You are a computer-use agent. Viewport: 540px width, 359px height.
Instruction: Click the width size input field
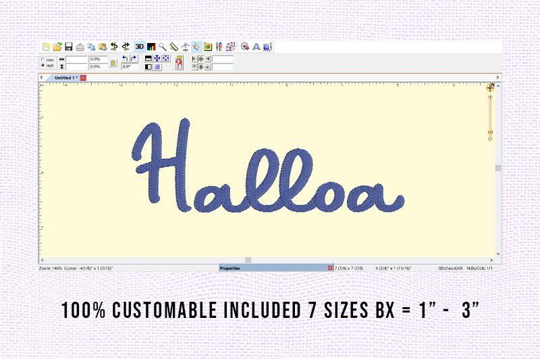coord(76,59)
